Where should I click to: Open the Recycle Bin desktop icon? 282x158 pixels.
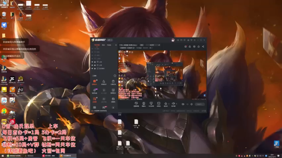point(4,15)
